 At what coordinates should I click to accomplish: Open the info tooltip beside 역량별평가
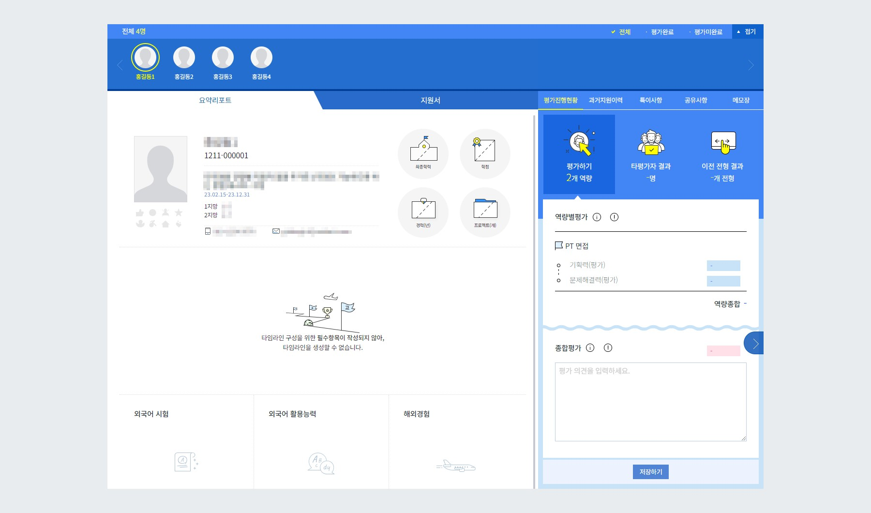click(x=597, y=217)
